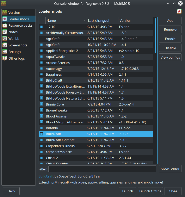This screenshot has height=197, width=185.
Task: Select the Blood Magic: Alchemical row
Action: pyautogui.click(x=96, y=122)
